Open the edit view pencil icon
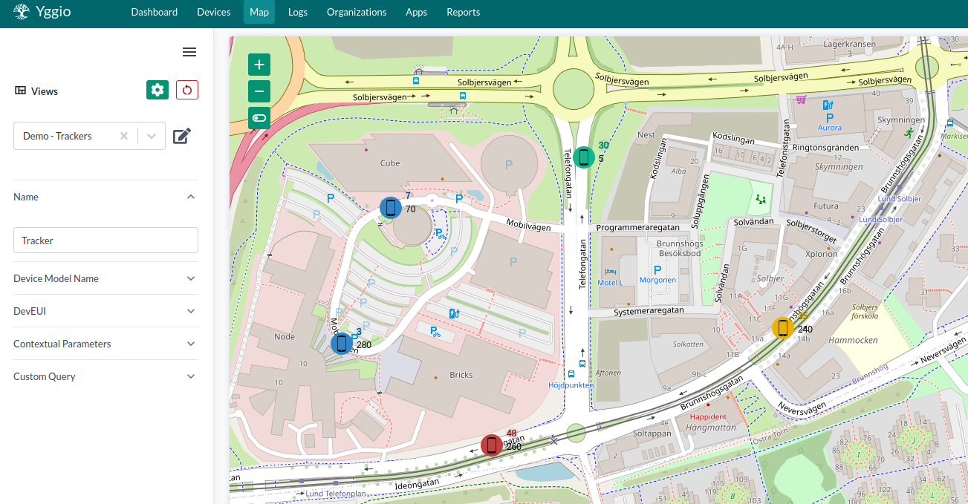This screenshot has height=504, width=968. [x=182, y=136]
